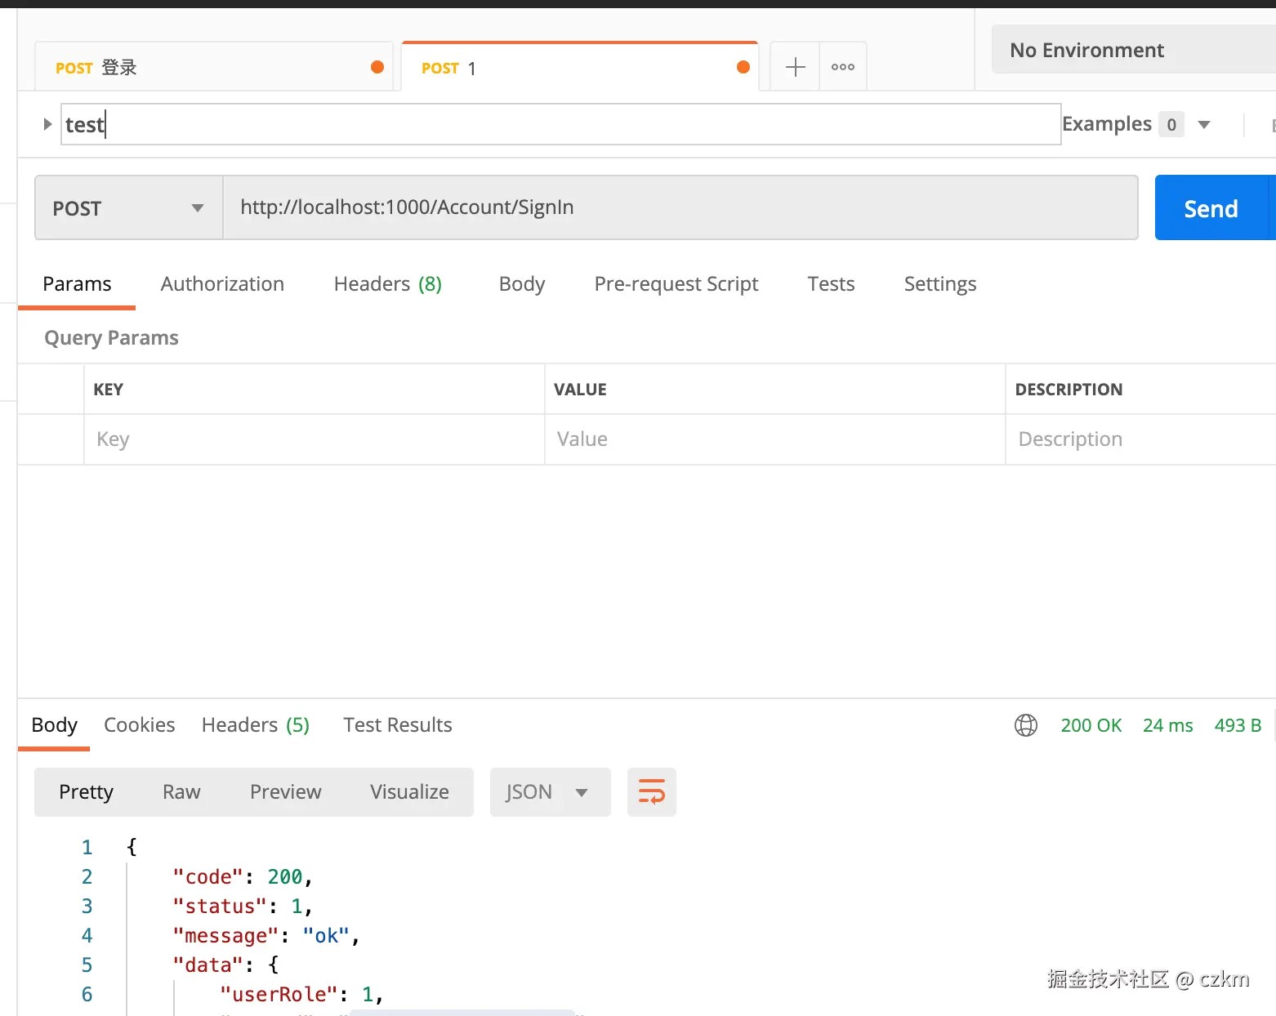Click the 24 ms response time
The height and width of the screenshot is (1016, 1276).
1168,725
